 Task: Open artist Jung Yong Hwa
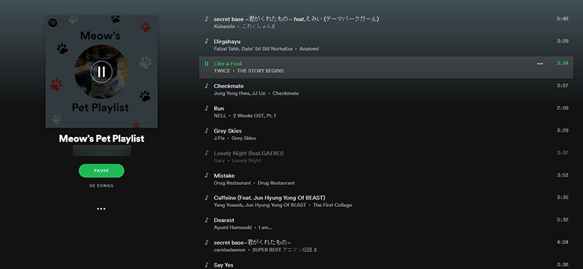[x=231, y=93]
